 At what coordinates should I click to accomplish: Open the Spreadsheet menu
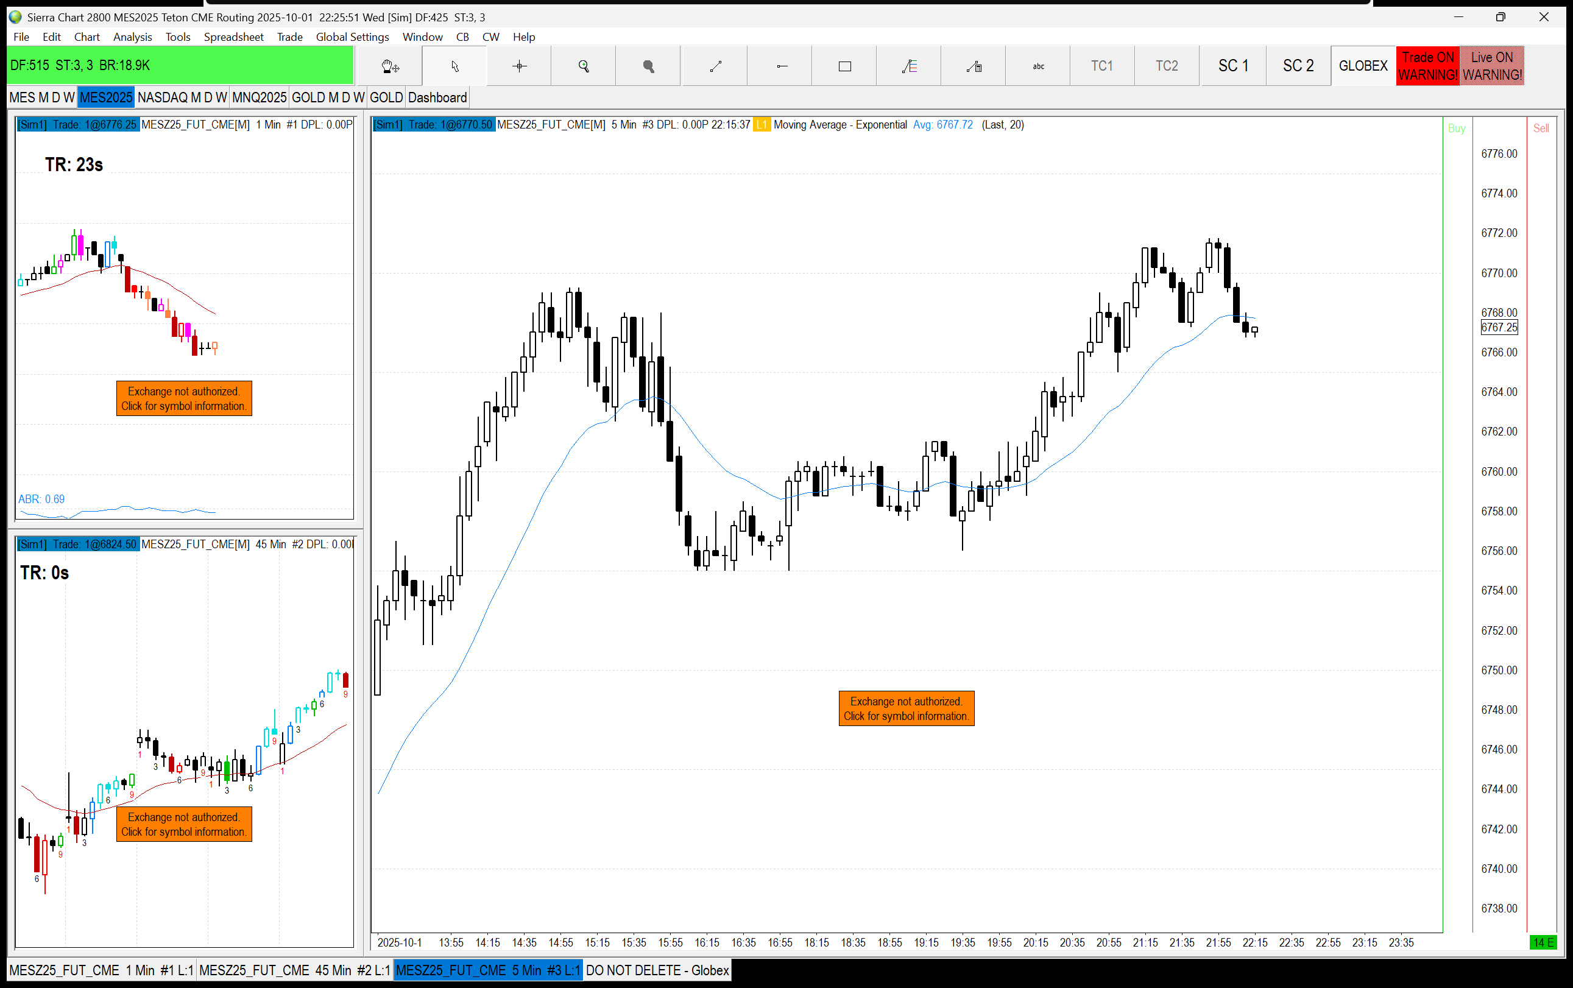[233, 37]
